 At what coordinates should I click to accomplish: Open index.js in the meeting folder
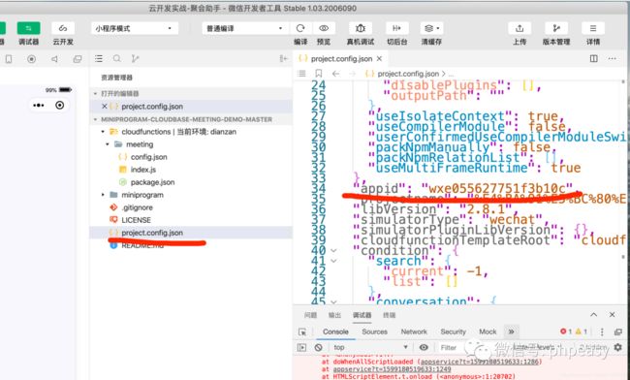tap(143, 170)
